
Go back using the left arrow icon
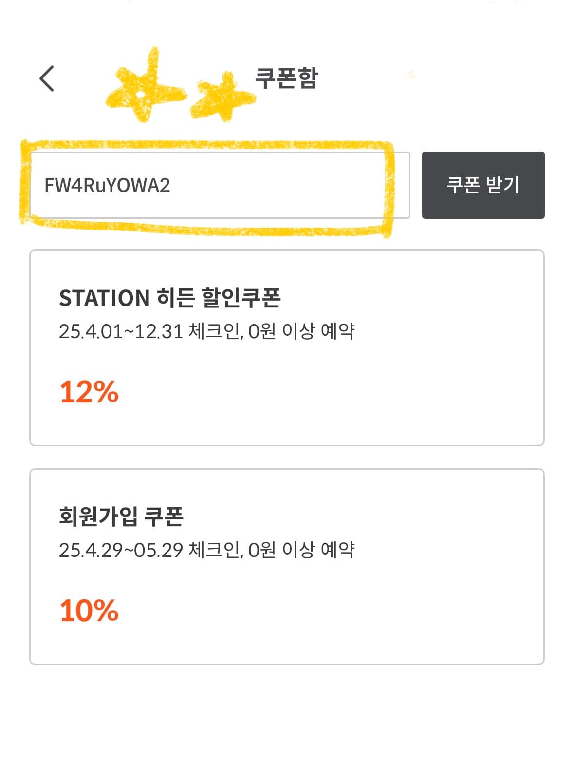coord(47,78)
